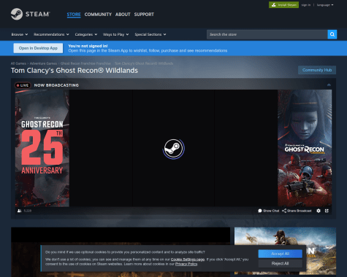Click the red LIVE badge
This screenshot has width=347, height=277.
(23, 85)
